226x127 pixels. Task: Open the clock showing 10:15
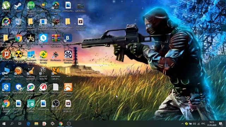212,123
